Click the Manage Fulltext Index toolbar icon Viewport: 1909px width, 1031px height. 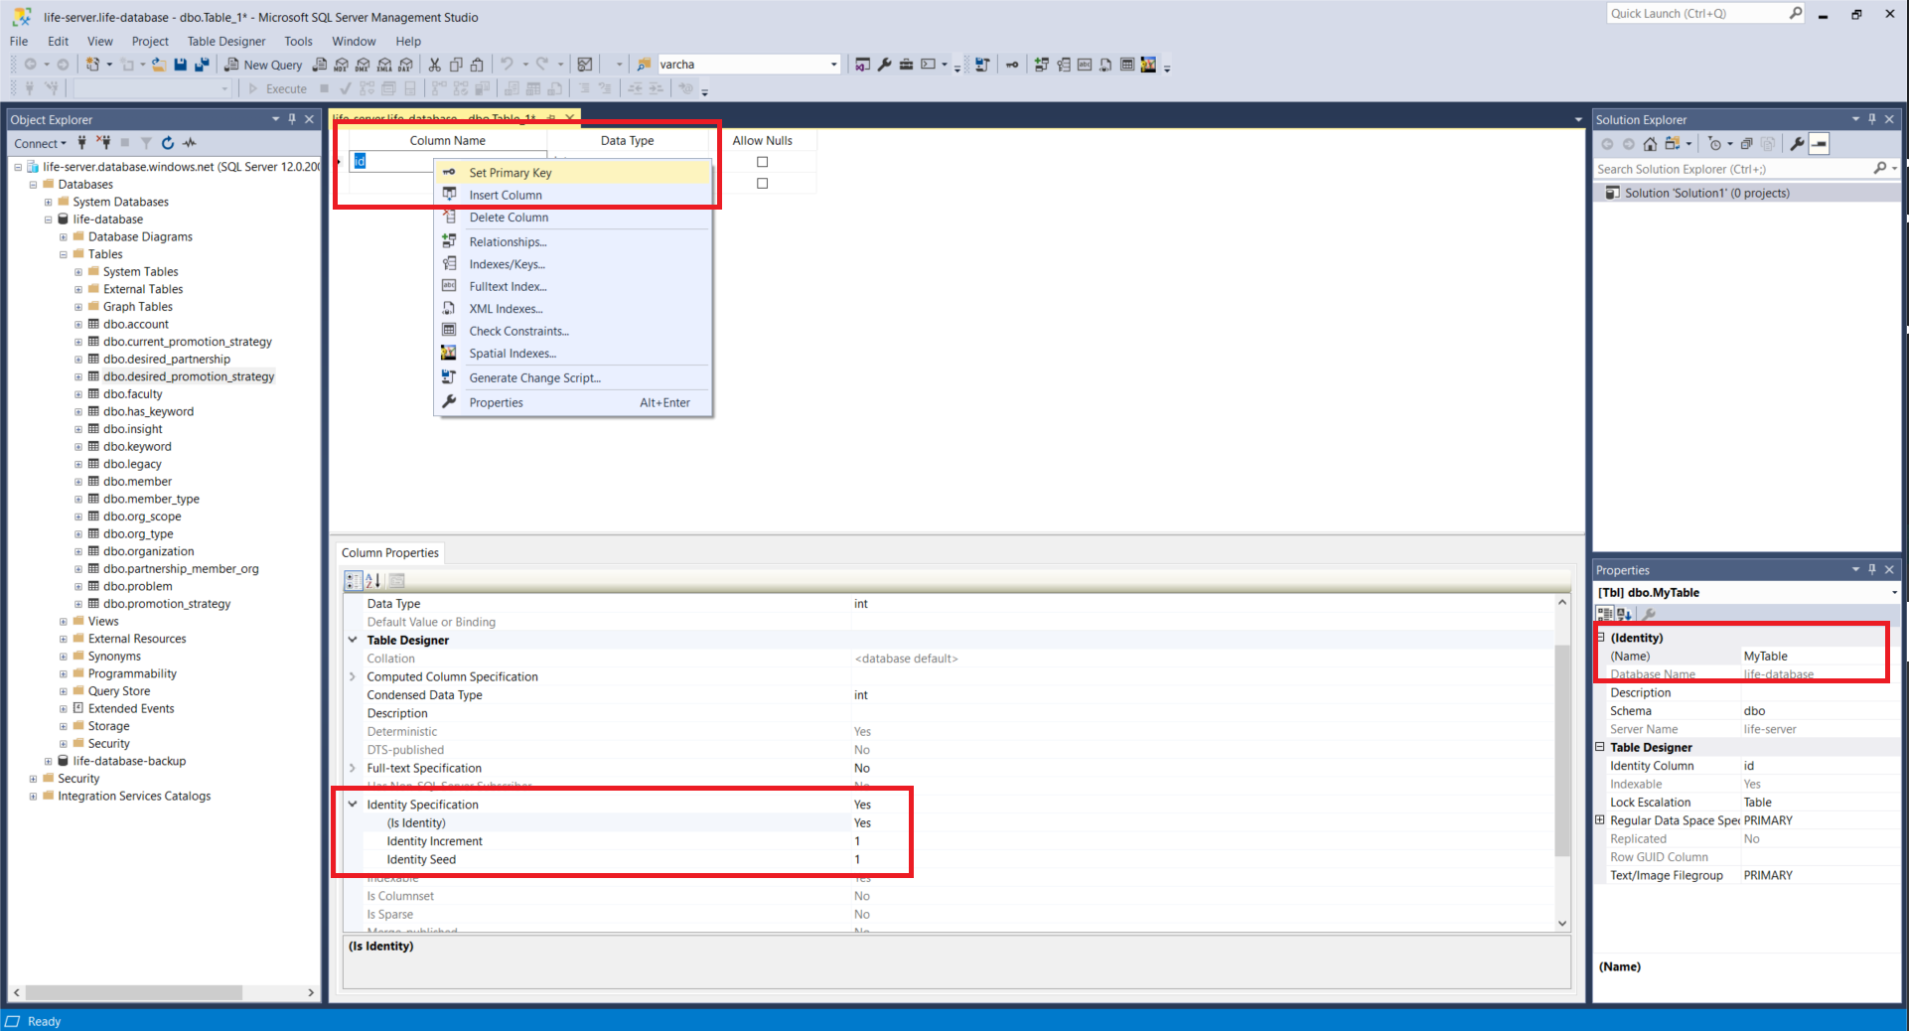coord(1085,65)
